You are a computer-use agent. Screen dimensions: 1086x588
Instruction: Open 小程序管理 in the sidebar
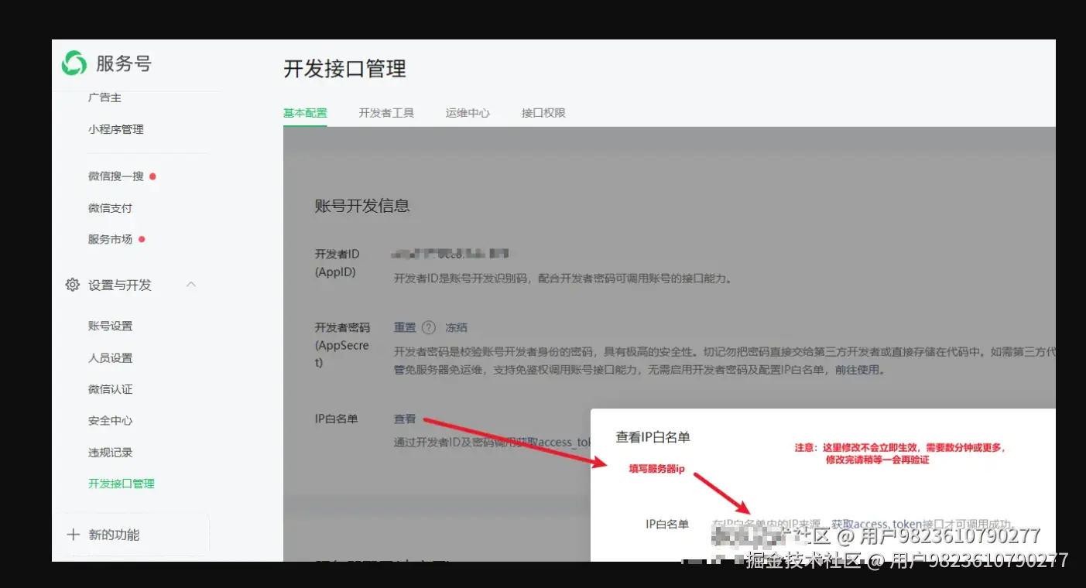click(x=116, y=129)
